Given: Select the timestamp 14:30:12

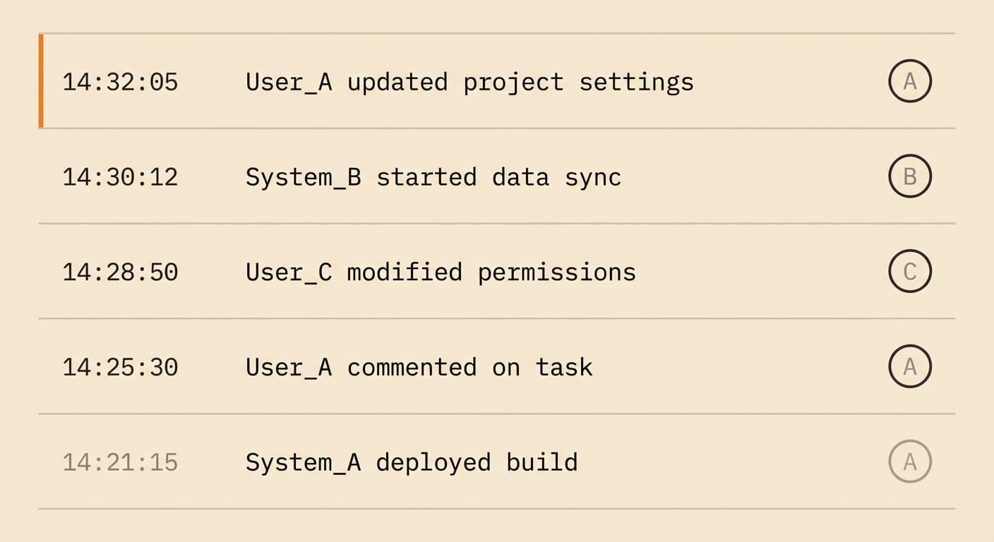Looking at the screenshot, I should point(120,177).
